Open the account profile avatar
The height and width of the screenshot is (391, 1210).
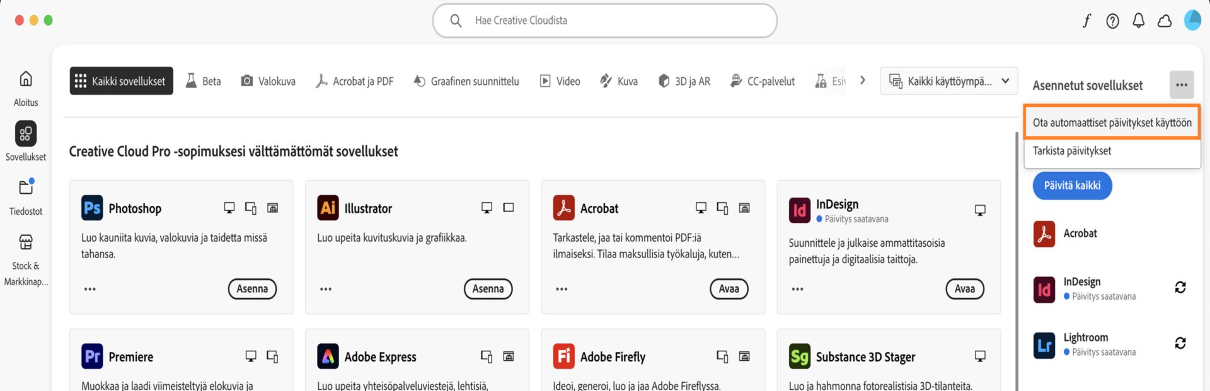pyautogui.click(x=1192, y=20)
